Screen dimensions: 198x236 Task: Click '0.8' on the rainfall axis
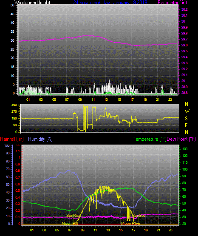(x=18, y=171)
